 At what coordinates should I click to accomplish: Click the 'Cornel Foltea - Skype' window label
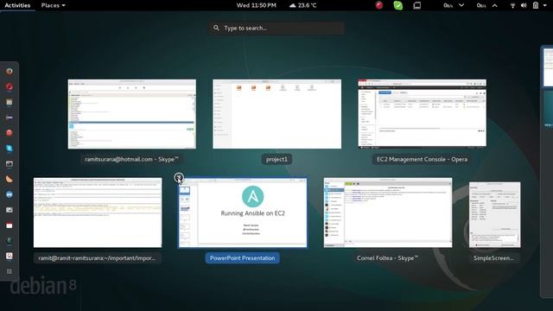[x=388, y=258]
